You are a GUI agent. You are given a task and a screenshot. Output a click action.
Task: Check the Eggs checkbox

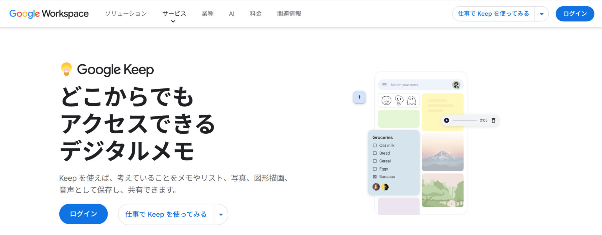click(x=375, y=169)
